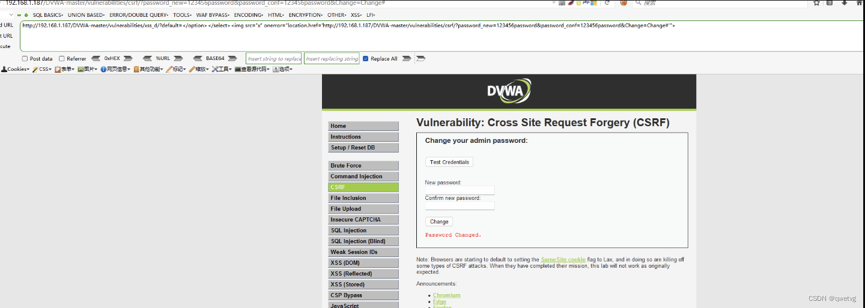Open the OTHER dropdown in HackBar
Image resolution: width=865 pixels, height=308 pixels.
(x=337, y=15)
